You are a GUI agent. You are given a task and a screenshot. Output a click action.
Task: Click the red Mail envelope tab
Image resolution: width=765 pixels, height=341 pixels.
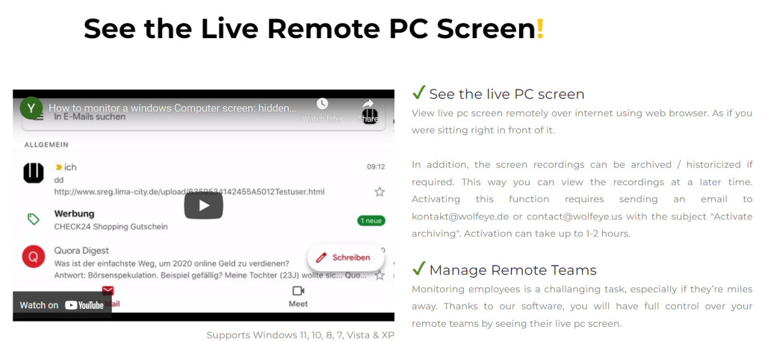tap(108, 291)
